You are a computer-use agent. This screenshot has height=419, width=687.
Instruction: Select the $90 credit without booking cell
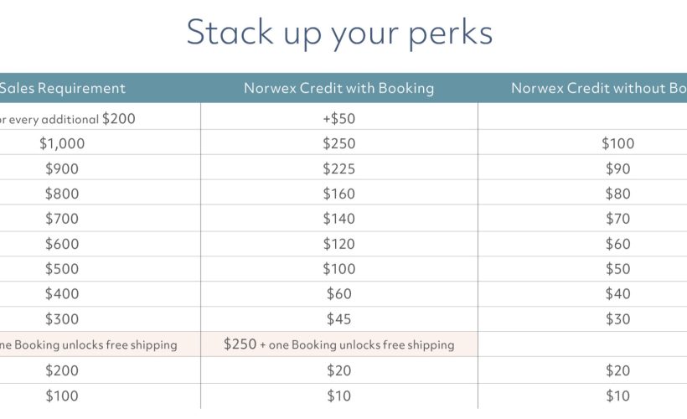617,168
